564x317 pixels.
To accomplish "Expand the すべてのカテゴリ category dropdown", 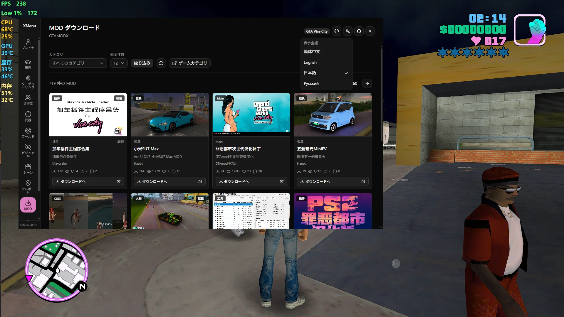I will click(78, 63).
